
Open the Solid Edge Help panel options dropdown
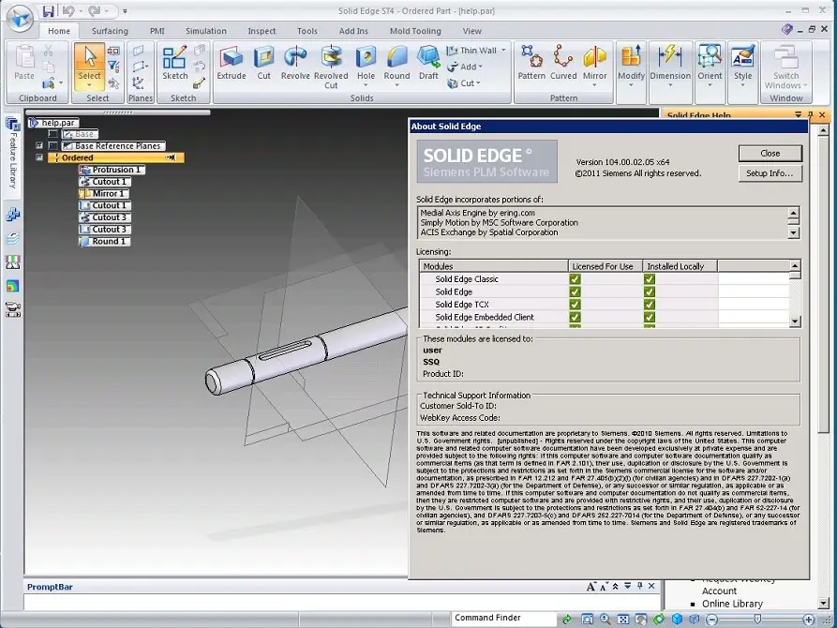(x=798, y=114)
